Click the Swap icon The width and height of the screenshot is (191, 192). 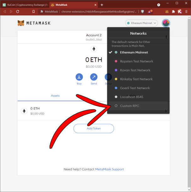[x=108, y=77]
